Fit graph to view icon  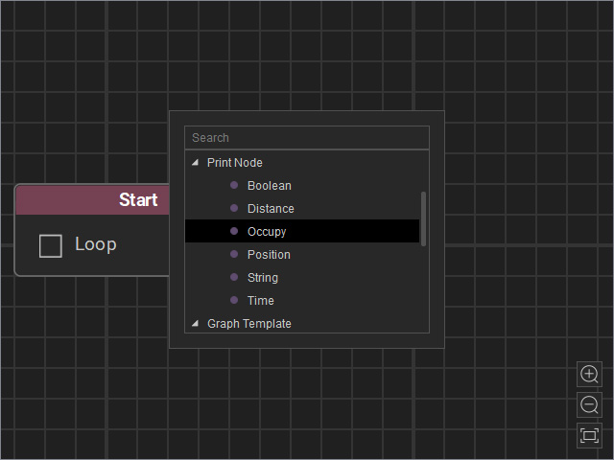point(589,435)
